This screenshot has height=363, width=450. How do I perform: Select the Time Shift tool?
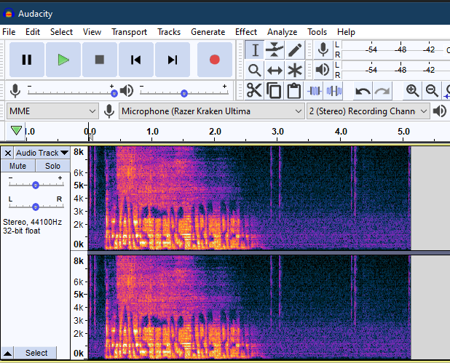click(275, 71)
